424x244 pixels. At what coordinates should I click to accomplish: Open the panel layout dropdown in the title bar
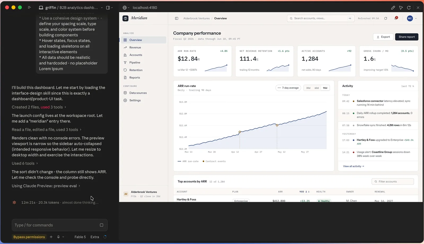[x=109, y=8]
